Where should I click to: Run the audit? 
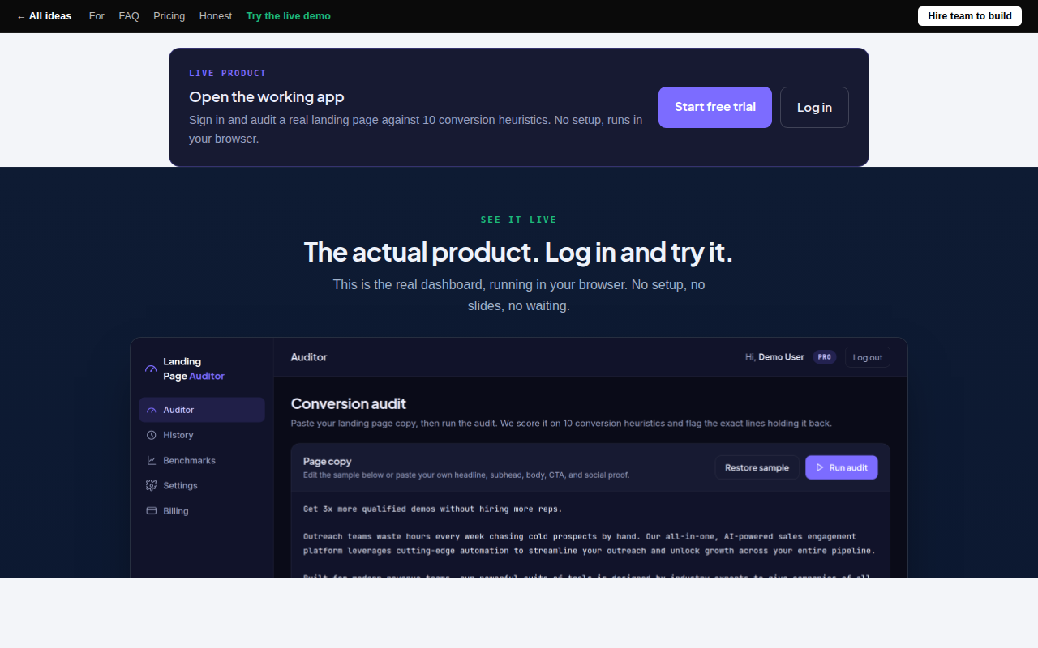(842, 467)
